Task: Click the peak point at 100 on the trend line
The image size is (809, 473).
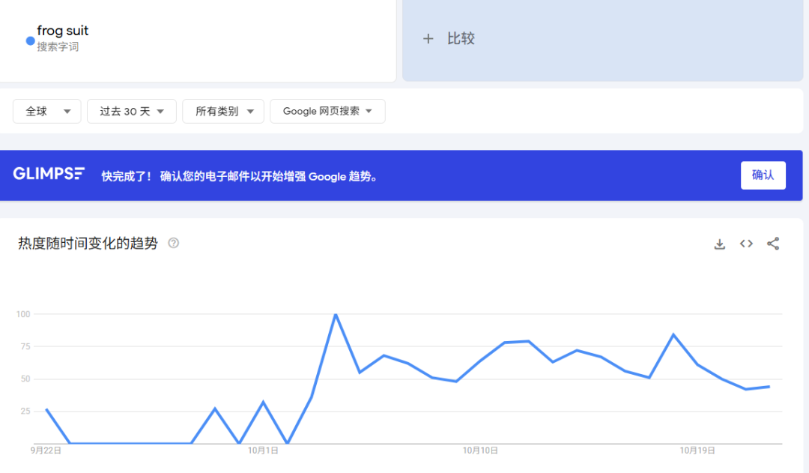Action: 336,314
